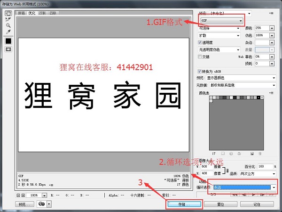Switch to the 优化 tab
The height and width of the screenshot is (212, 282).
click(x=32, y=13)
